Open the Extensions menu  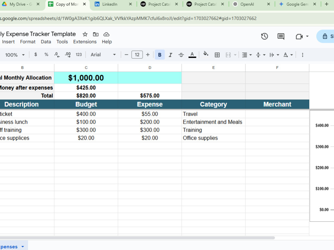pyautogui.click(x=85, y=42)
